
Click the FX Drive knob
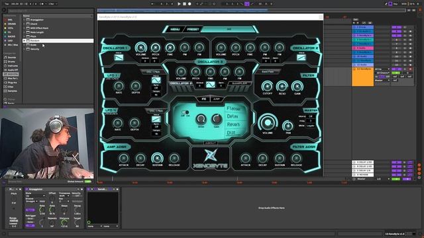coord(201,119)
